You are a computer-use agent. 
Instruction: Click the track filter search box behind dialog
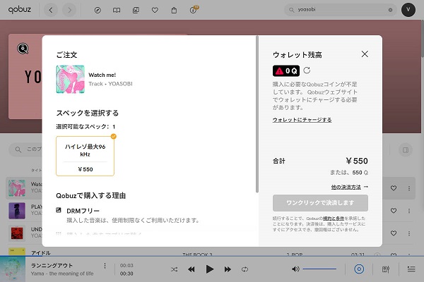(x=25, y=149)
